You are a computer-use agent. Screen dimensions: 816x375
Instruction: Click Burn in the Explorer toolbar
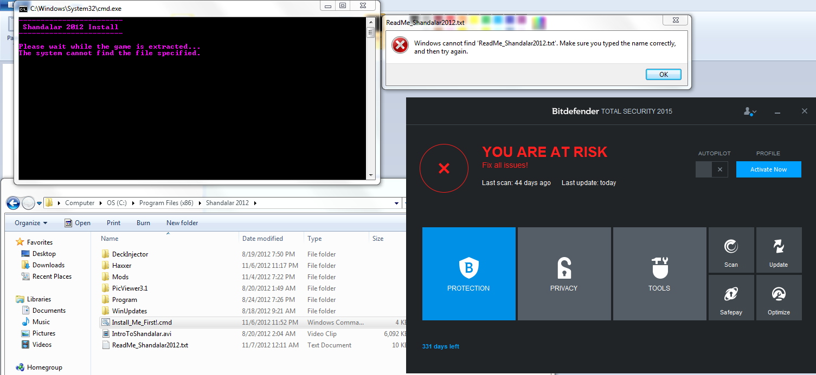[x=143, y=223]
